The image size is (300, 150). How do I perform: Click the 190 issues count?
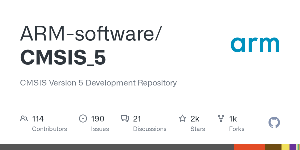(x=98, y=119)
